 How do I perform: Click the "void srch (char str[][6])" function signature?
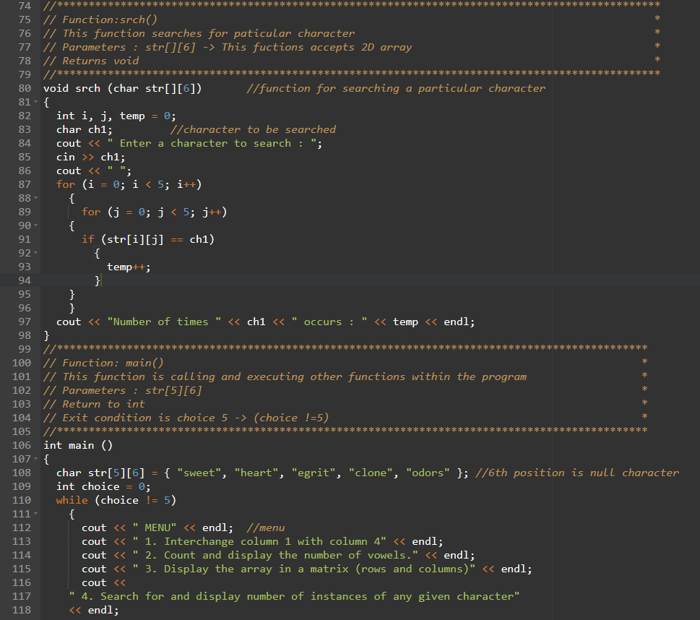122,88
